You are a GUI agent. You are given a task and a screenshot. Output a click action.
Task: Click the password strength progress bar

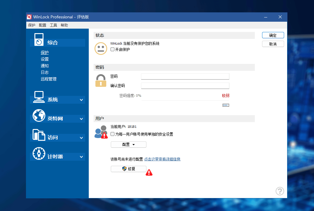[x=185, y=101]
